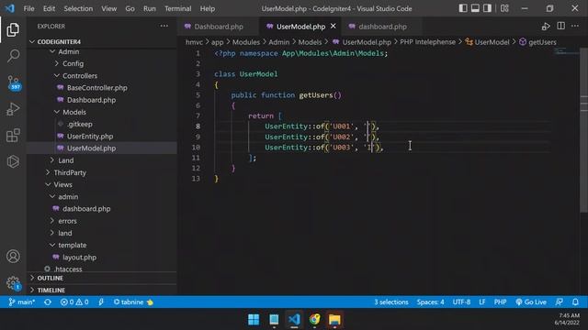
Task: Click the tabnine status bar item
Action: (x=133, y=302)
